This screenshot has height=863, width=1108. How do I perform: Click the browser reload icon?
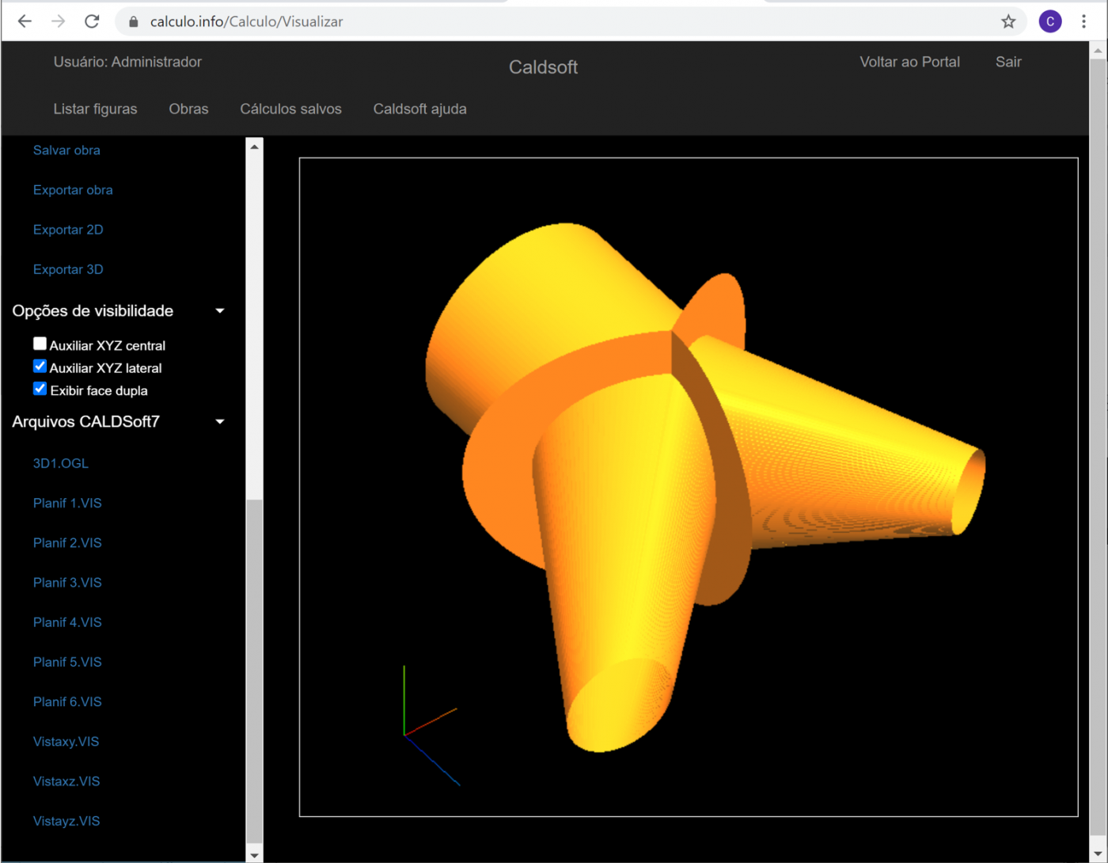[92, 21]
